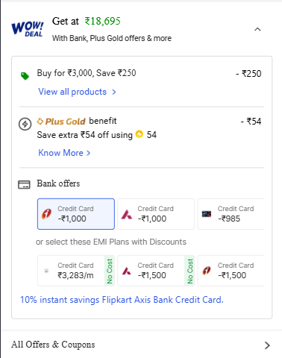This screenshot has height=358, width=282.
Task: Select Credit Card -₹985 offer
Action: click(x=231, y=214)
